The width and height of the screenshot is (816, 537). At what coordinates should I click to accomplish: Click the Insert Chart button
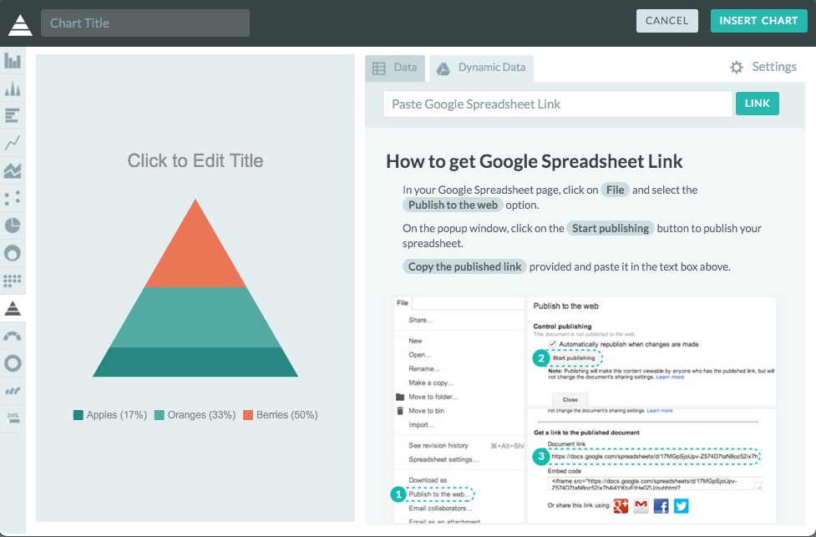758,21
